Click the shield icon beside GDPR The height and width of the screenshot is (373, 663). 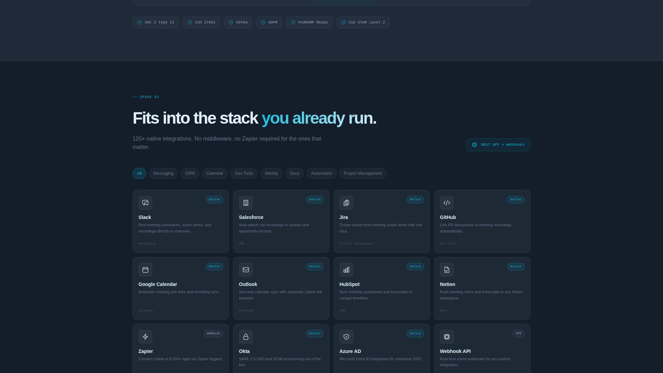coord(263,22)
